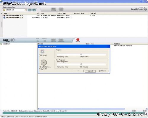The width and height of the screenshot is (148, 118).
Task: Click the Record CD Progress title bar
Action: (74, 46)
